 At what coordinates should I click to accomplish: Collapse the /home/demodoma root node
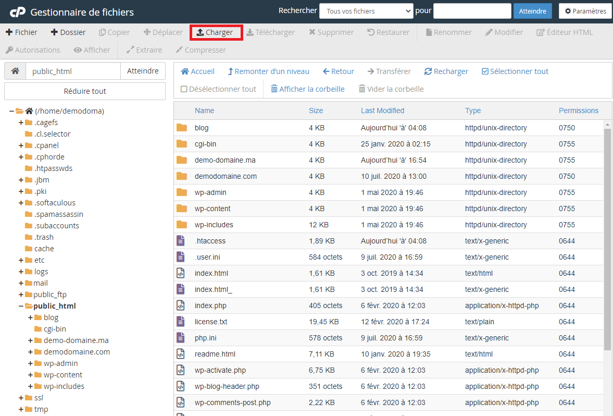pos(12,111)
